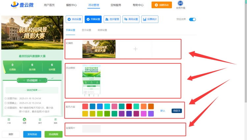Switch to the 底部设置 sub-tab
The width and height of the screenshot is (247, 140).
point(102,30)
